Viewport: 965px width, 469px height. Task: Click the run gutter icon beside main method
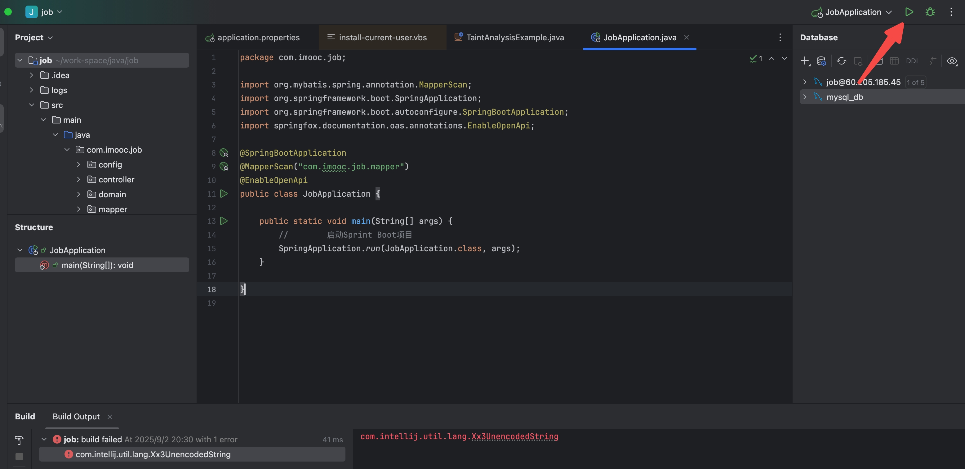[224, 221]
